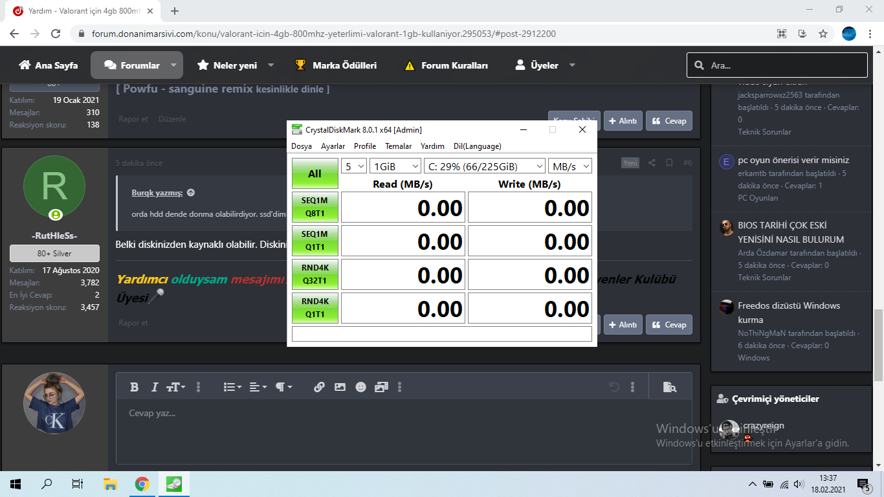
Task: Click Cevap on -RutHleSs- post
Action: click(669, 325)
